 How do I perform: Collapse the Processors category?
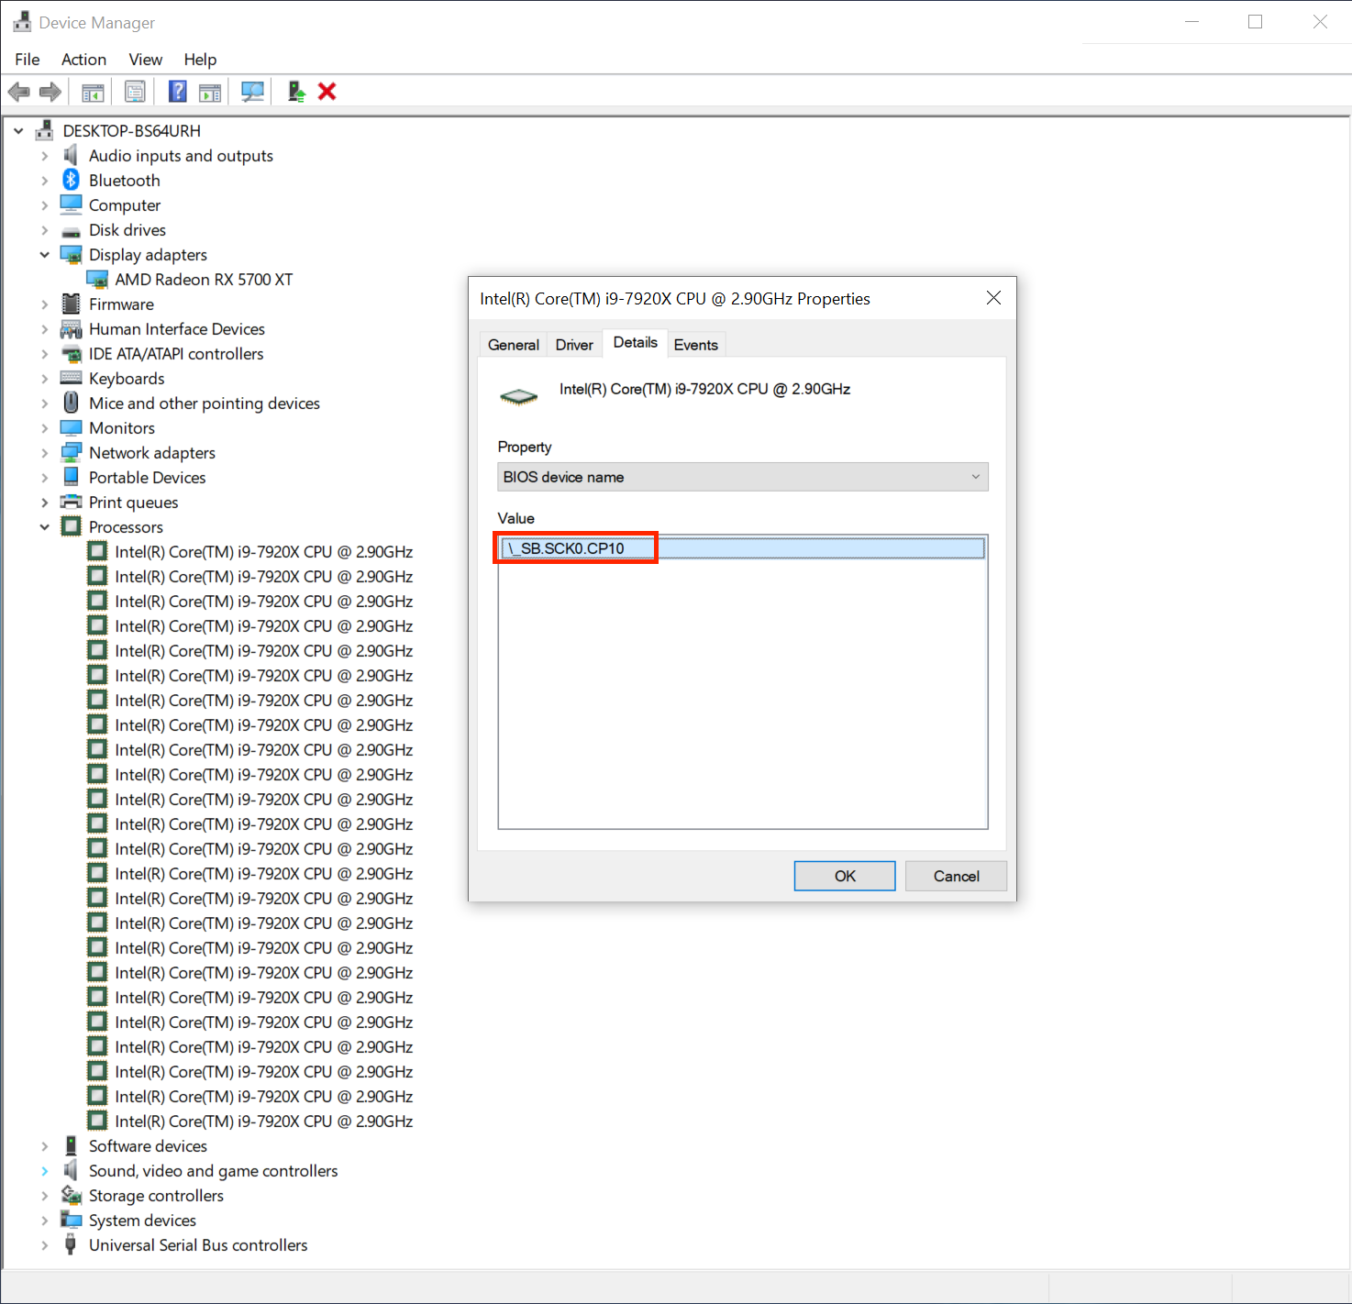44,527
